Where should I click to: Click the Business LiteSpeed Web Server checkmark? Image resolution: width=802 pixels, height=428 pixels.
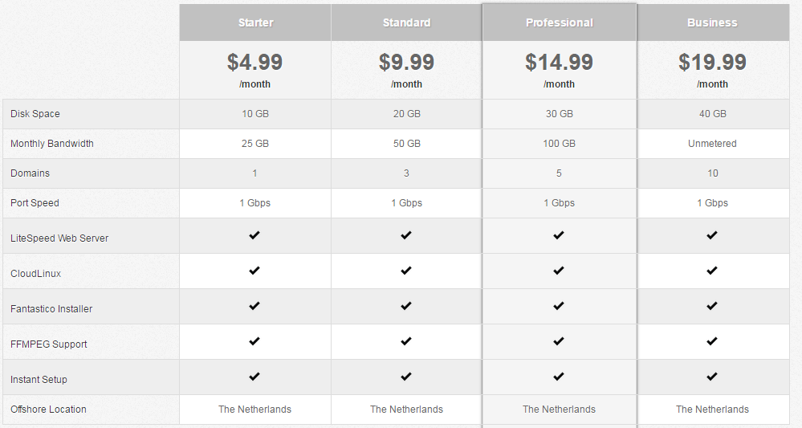(711, 235)
